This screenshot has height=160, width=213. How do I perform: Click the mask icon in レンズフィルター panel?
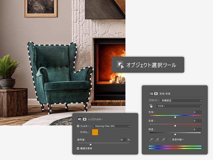[x=85, y=119]
